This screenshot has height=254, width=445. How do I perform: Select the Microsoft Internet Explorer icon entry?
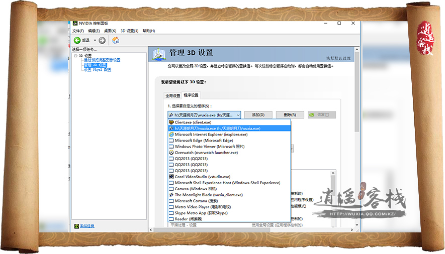point(171,135)
